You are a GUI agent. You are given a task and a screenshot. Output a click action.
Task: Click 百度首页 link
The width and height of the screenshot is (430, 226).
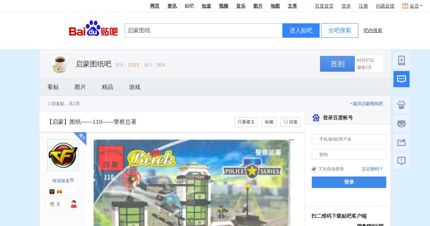coord(324,6)
